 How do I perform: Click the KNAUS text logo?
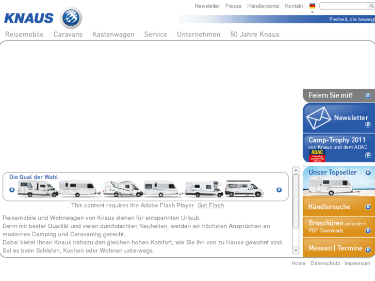[x=29, y=18]
